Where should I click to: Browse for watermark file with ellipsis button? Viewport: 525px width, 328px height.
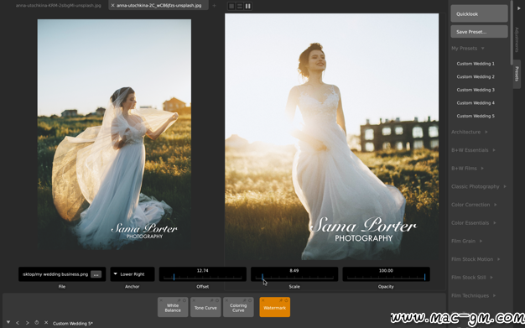click(x=96, y=274)
